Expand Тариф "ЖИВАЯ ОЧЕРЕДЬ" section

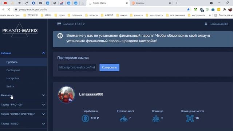(23, 114)
